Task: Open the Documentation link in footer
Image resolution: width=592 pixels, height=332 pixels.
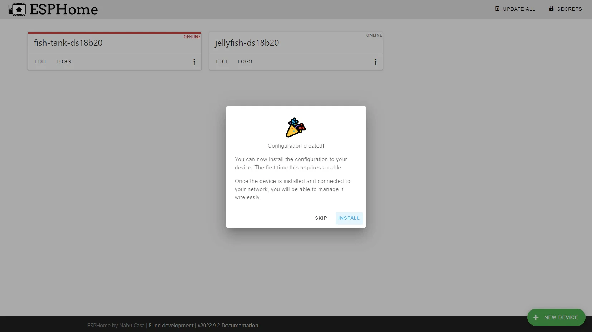Action: tap(240, 326)
